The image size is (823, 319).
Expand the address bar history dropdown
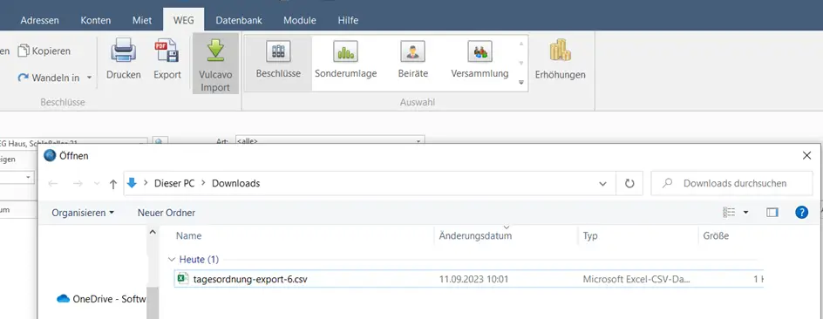point(603,184)
